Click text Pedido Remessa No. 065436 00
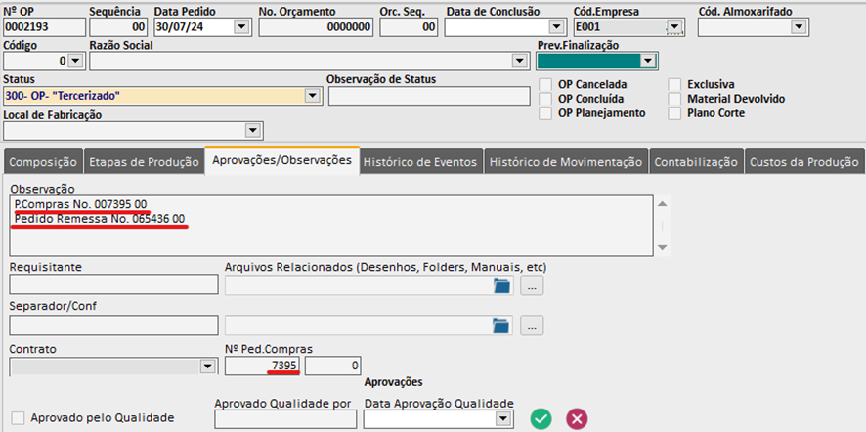 [x=100, y=219]
